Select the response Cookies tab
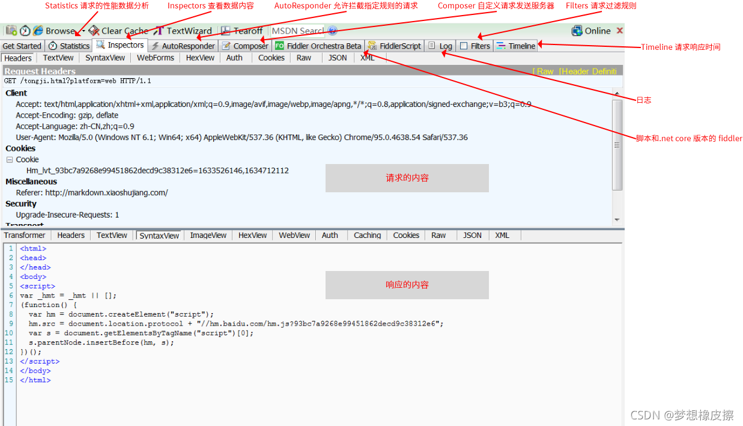743x426 pixels. [406, 236]
